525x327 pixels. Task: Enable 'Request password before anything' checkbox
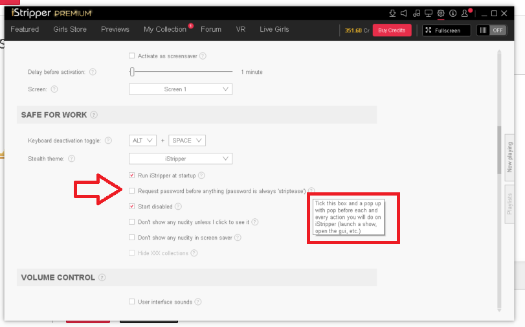(132, 191)
